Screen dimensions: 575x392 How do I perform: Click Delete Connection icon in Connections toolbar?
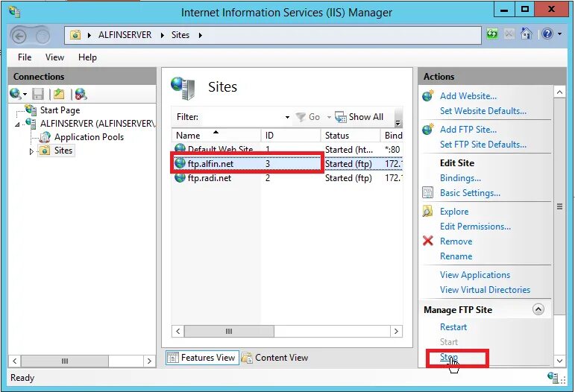[81, 94]
